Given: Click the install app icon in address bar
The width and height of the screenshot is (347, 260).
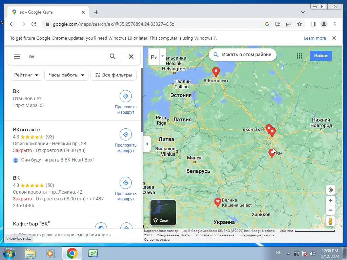Looking at the screenshot, I should tap(278, 24).
